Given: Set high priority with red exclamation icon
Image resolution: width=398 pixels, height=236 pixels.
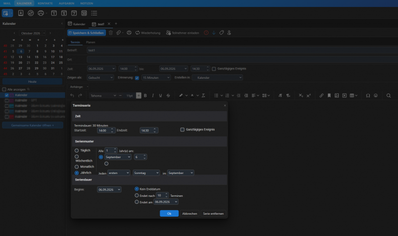Looking at the screenshot, I should (206, 33).
